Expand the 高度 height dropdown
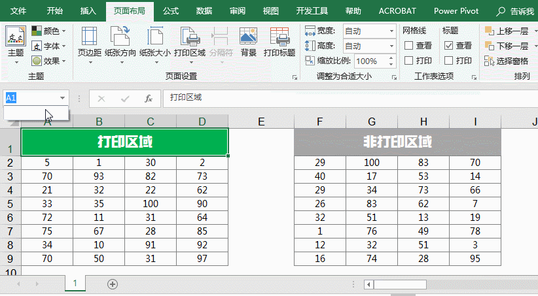This screenshot has width=538, height=296. tap(391, 46)
